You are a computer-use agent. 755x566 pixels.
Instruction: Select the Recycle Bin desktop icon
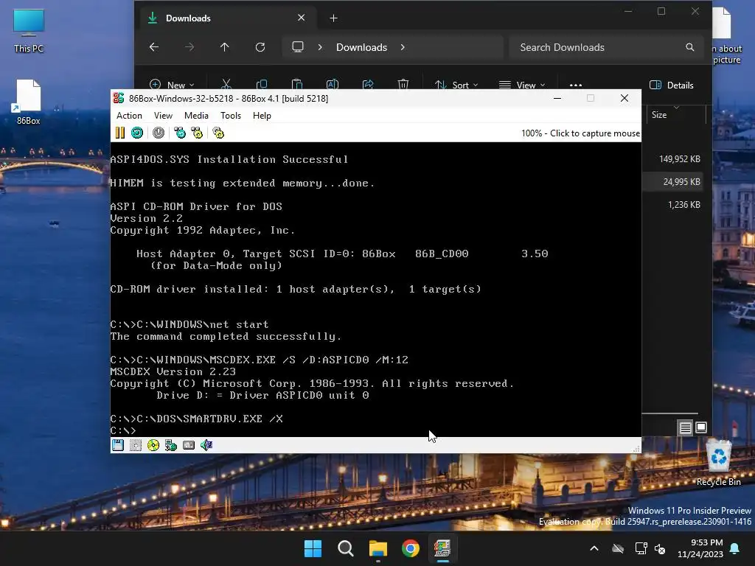[x=718, y=463]
